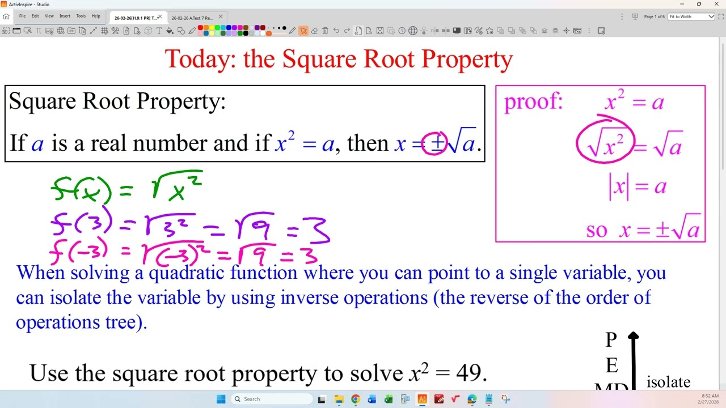This screenshot has width=726, height=408.
Task: Click the Connector line tool icon
Action: coord(93,31)
